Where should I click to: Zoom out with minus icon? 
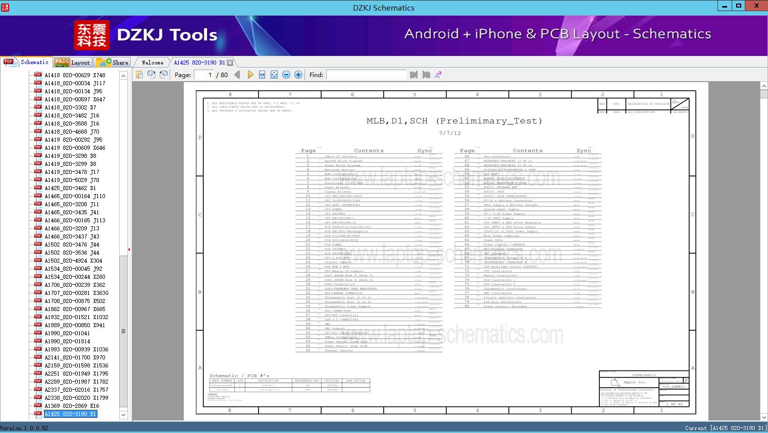pyautogui.click(x=286, y=75)
